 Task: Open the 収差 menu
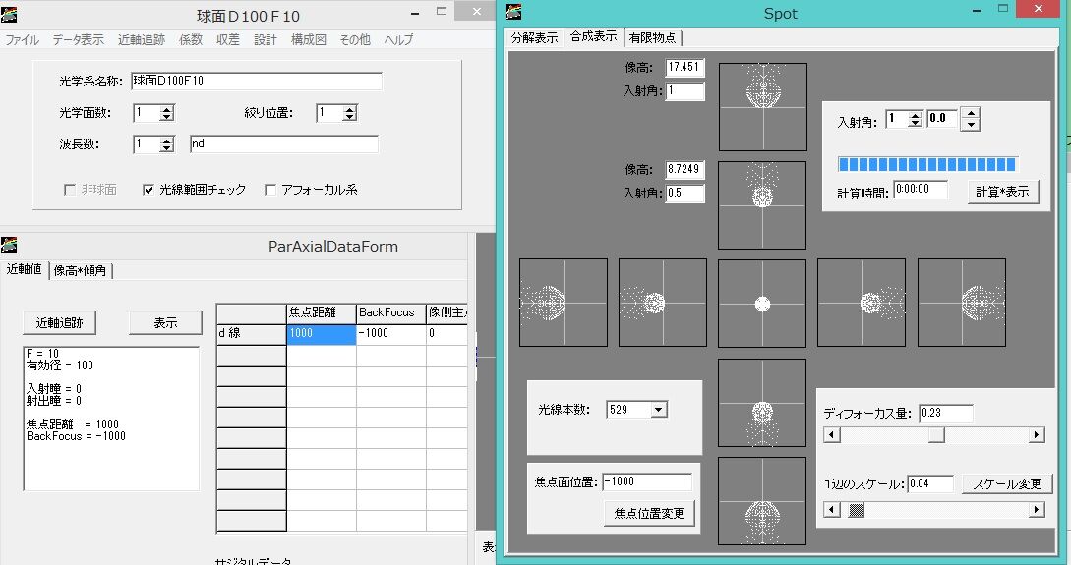pos(227,40)
